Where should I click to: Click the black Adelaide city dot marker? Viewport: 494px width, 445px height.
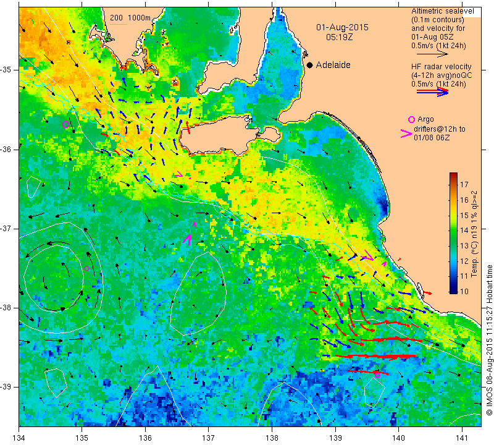coord(310,65)
